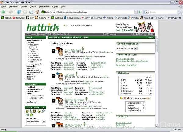Open the Supporter-Statistiken link
Viewport: 183px width, 132px height.
click(x=126, y=65)
